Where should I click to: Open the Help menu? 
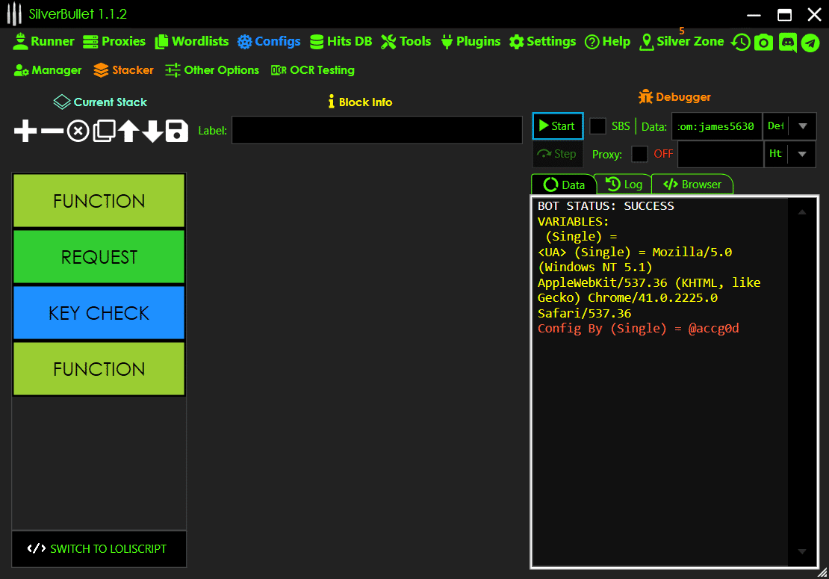[607, 41]
